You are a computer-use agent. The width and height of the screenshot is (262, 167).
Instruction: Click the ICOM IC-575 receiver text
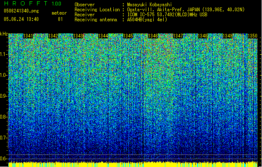167,15
